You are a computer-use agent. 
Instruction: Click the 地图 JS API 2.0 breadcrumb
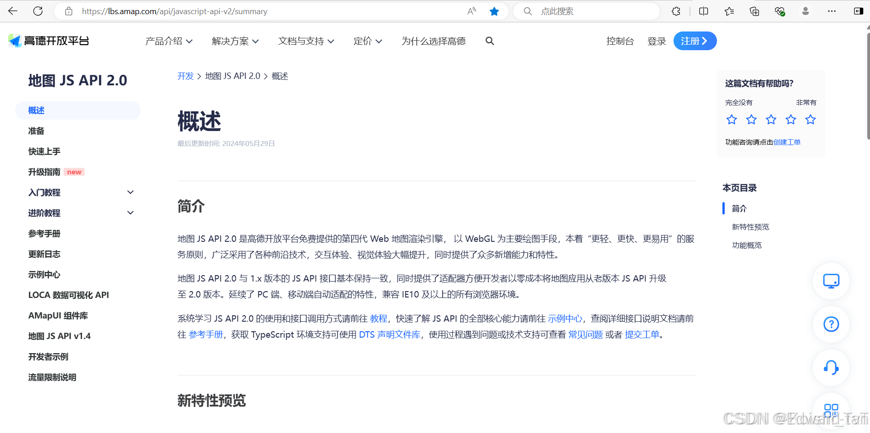pyautogui.click(x=233, y=76)
